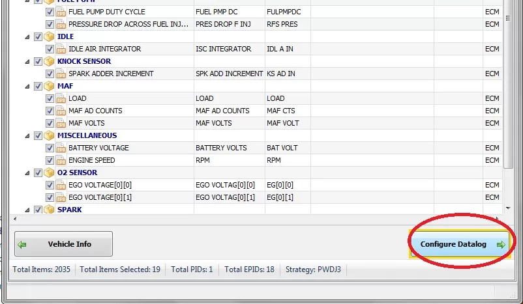Uncheck BATTERY VOLTAGE checkbox

click(x=50, y=148)
